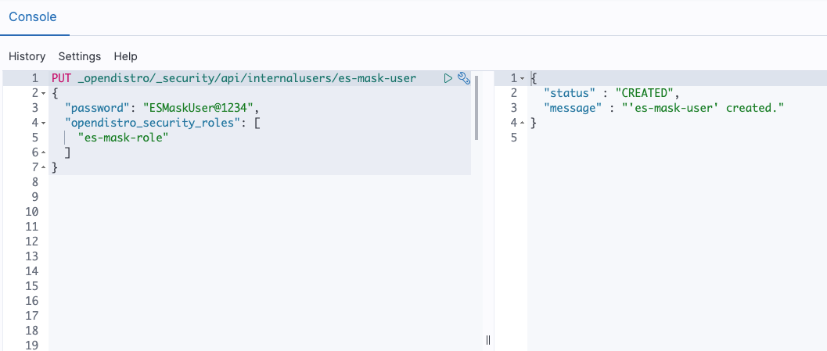Image resolution: width=827 pixels, height=351 pixels.
Task: Click the PUT method keyword
Action: (x=61, y=78)
